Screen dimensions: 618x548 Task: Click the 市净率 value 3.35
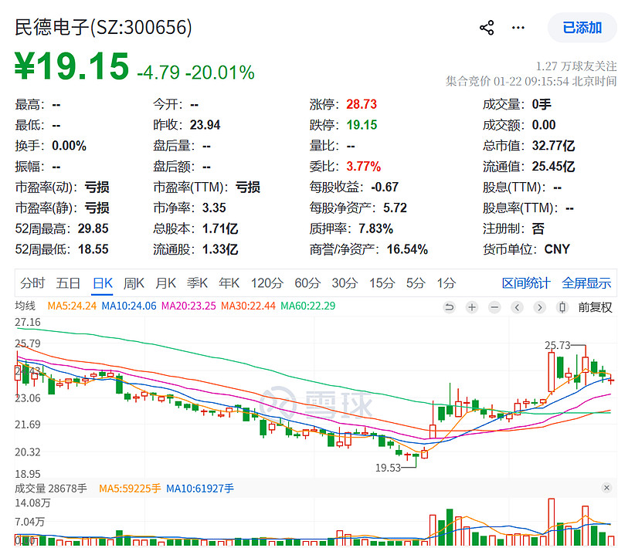pyautogui.click(x=214, y=208)
